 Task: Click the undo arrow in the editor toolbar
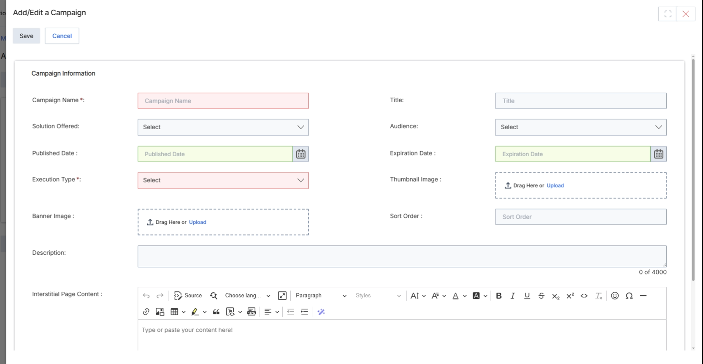click(146, 296)
